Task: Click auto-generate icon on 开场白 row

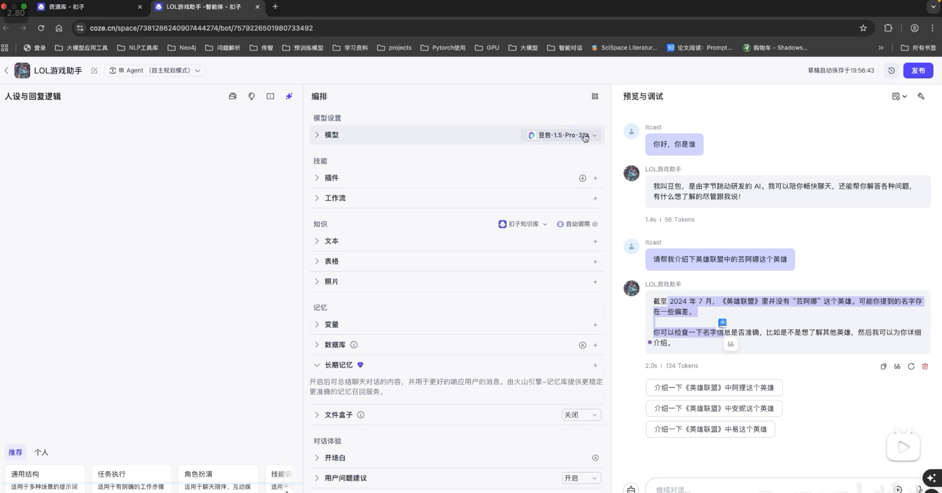Action: 595,458
